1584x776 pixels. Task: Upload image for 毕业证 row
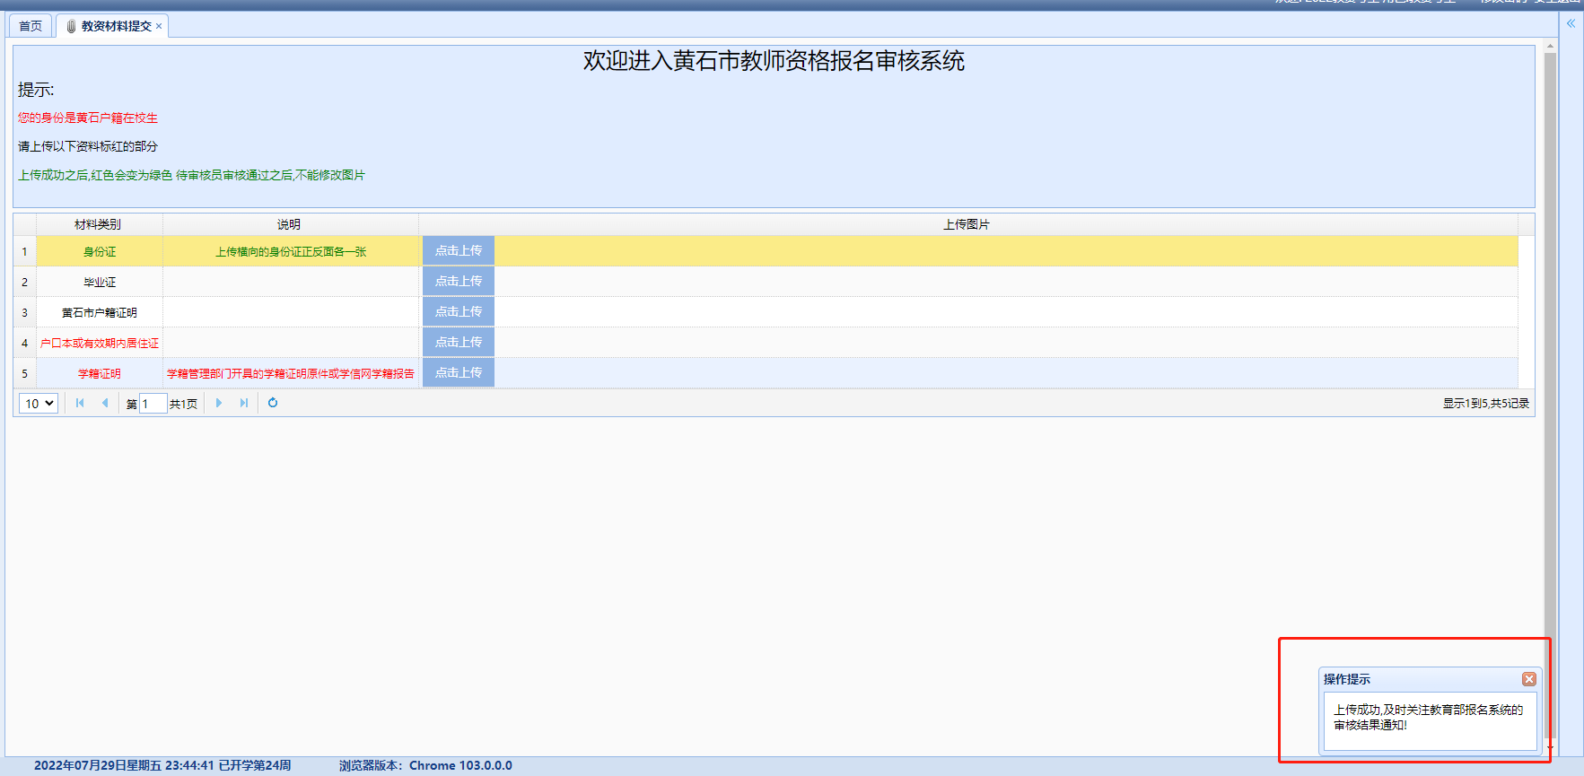(458, 282)
